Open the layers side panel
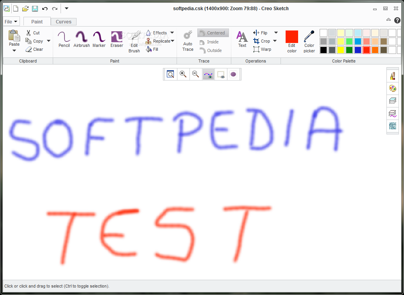The width and height of the screenshot is (404, 295). (x=392, y=101)
